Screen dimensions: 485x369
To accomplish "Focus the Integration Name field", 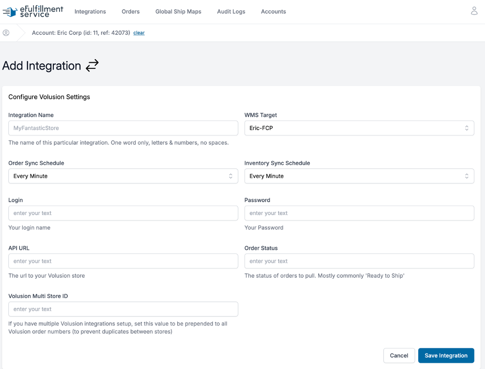I will point(123,128).
